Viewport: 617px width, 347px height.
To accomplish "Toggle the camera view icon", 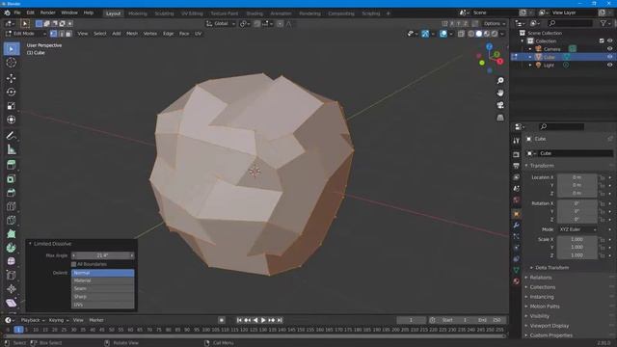I will (500, 105).
